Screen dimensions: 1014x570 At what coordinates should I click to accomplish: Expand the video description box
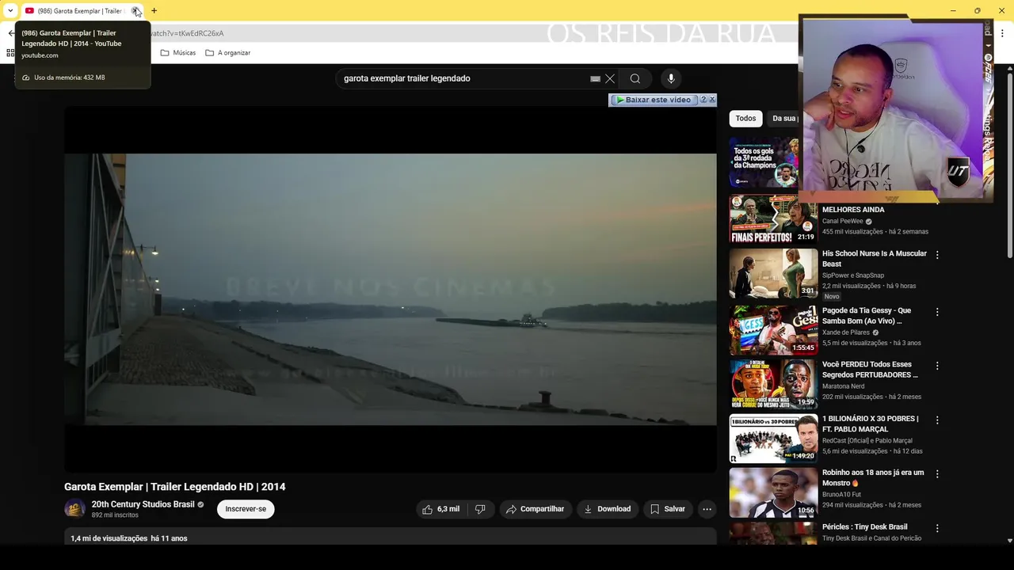(x=390, y=537)
